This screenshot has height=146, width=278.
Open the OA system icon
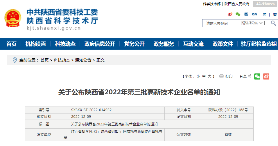tap(254, 14)
